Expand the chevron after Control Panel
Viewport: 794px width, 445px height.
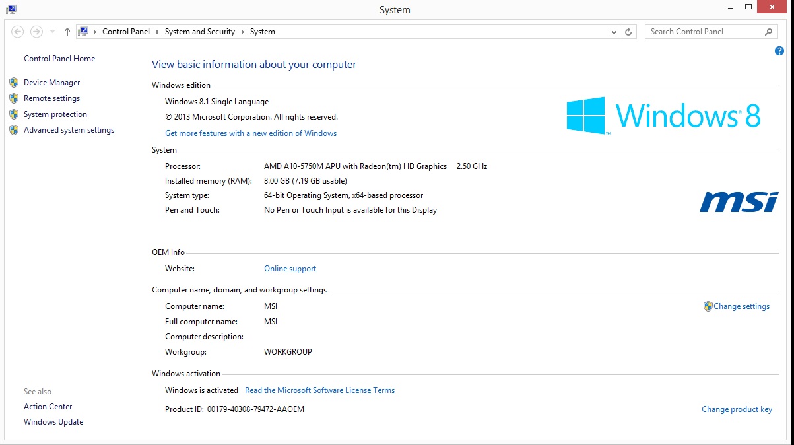(157, 32)
